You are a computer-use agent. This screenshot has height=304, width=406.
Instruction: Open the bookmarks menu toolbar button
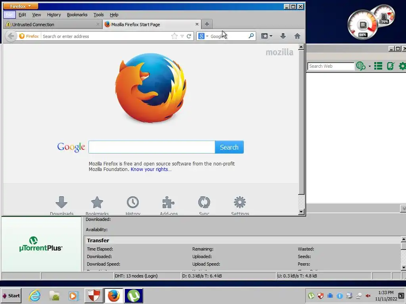click(x=266, y=36)
